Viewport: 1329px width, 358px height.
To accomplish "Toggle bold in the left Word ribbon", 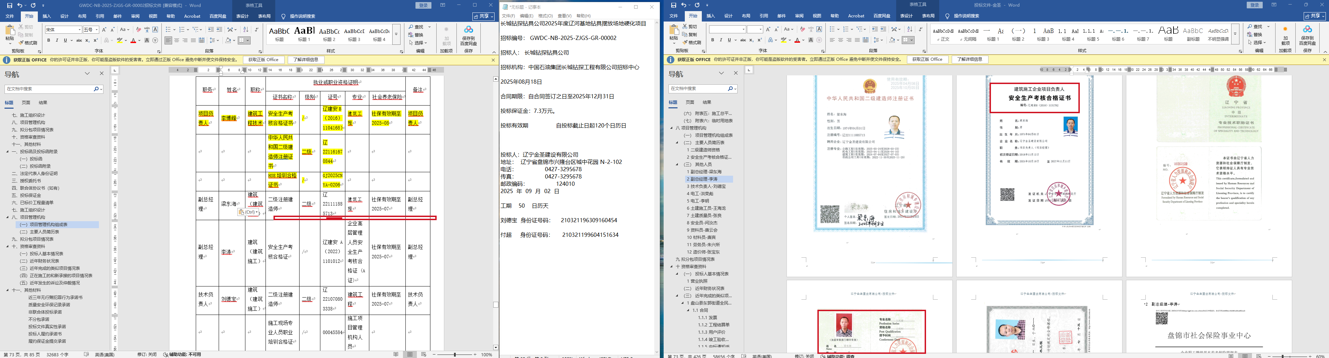I will (49, 40).
